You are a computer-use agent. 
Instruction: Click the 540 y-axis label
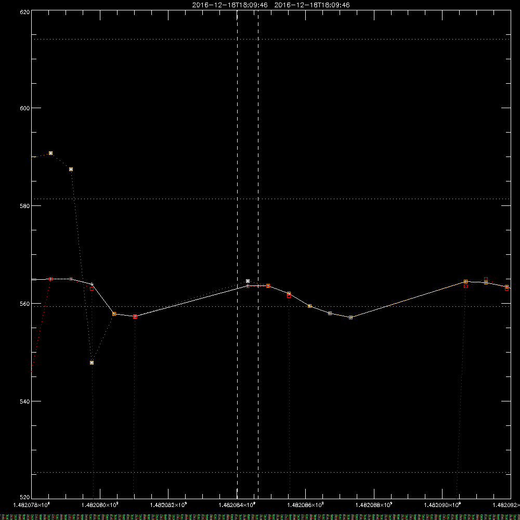pyautogui.click(x=25, y=401)
